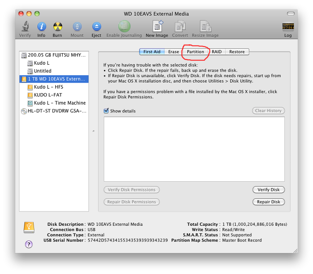313x274 pixels.
Task: Click the Repair Disk Permissions button
Action: (132, 202)
